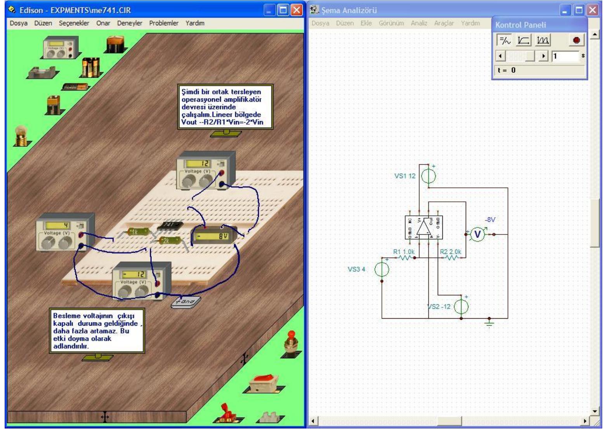Select the voltmeter V symbol in the schematic
This screenshot has height=432, width=605.
[478, 234]
